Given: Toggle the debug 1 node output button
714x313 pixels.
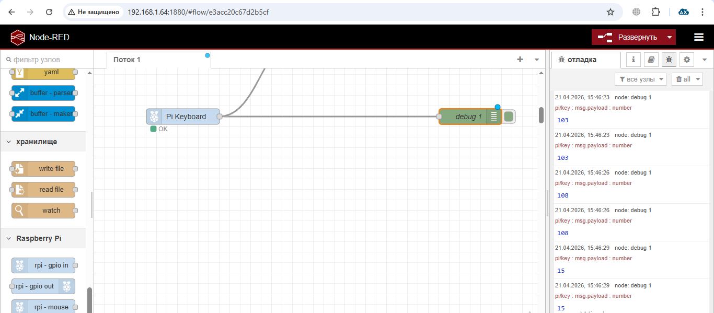Looking at the screenshot, I should point(509,117).
